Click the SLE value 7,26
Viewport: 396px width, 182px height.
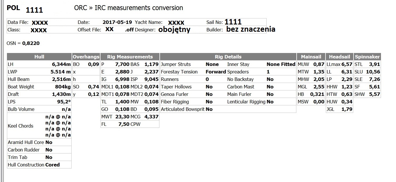coord(375,79)
